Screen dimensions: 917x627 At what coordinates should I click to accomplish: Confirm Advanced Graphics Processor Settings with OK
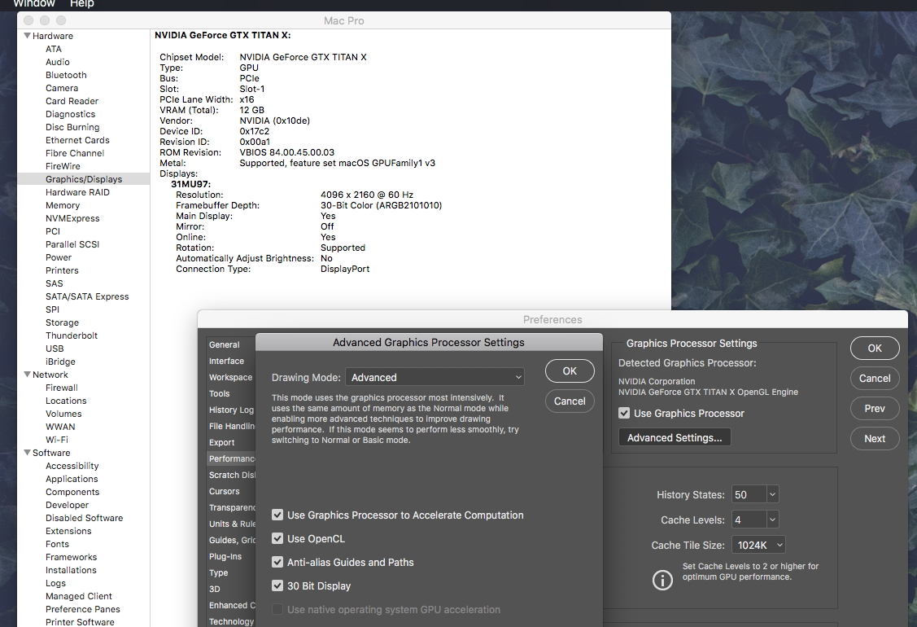point(570,371)
